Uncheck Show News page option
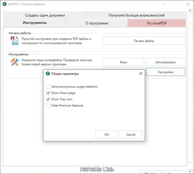Image resolution: width=194 pixels, height=174 pixels. click(x=48, y=93)
